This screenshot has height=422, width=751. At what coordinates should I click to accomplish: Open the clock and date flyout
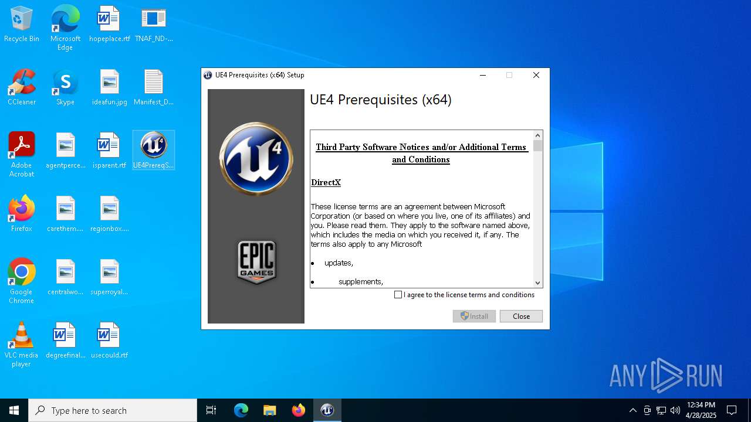[701, 410]
